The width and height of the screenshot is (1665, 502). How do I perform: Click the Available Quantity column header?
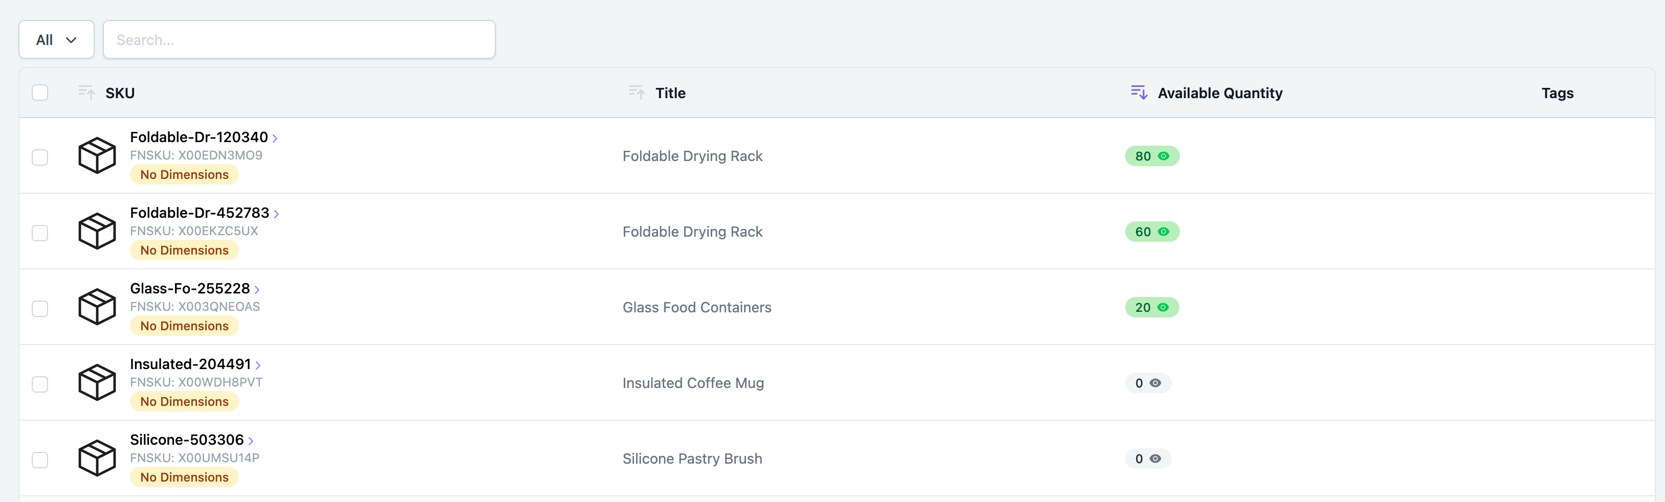(x=1221, y=93)
